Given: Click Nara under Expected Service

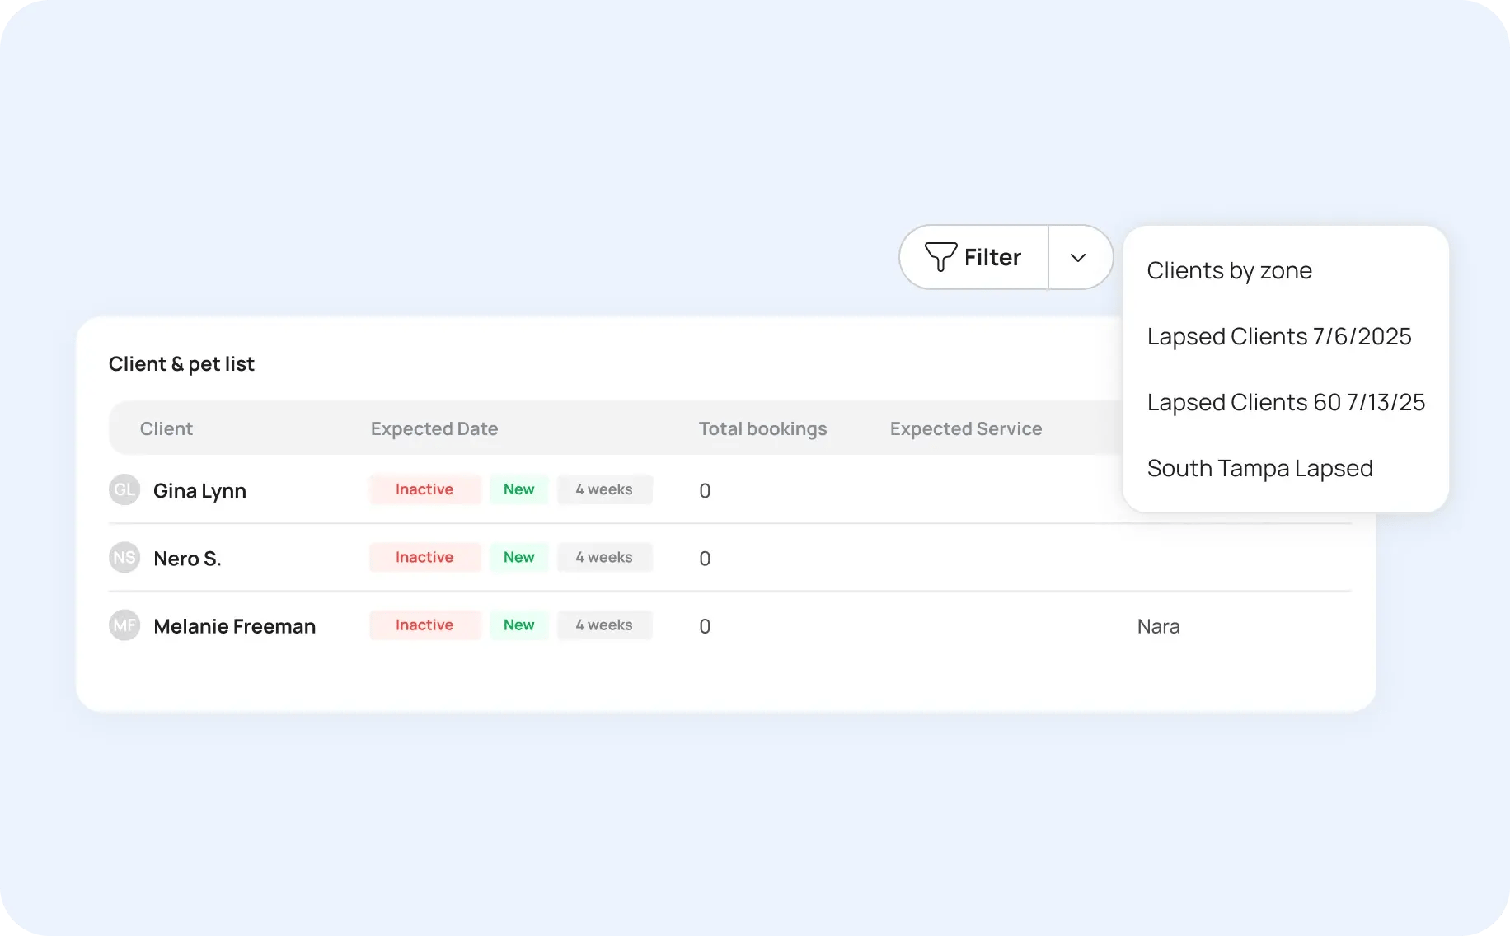Looking at the screenshot, I should [1158, 625].
